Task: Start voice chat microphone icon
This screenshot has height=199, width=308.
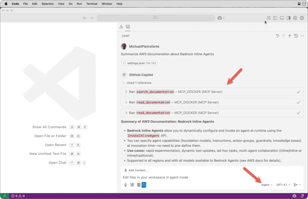Action: click(126, 185)
